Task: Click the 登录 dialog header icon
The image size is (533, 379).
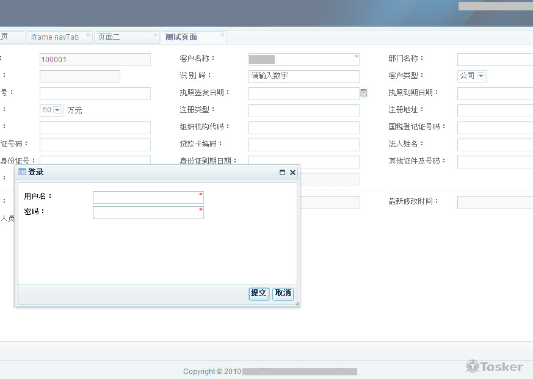Action: click(x=23, y=171)
